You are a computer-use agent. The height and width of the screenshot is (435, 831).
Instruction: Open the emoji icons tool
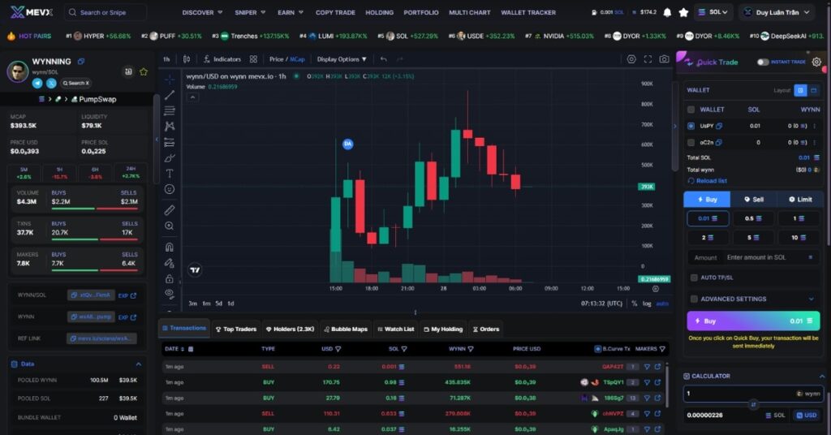[170, 189]
